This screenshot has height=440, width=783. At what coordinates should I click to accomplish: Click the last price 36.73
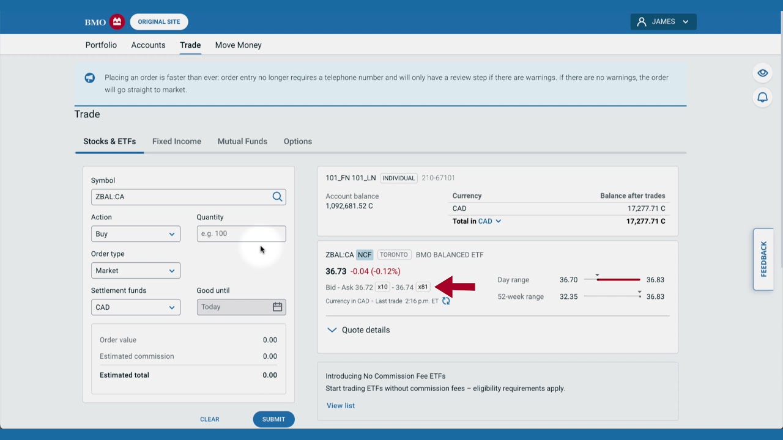(x=336, y=271)
